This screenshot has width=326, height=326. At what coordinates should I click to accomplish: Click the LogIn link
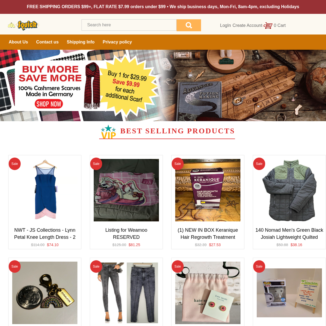225,25
